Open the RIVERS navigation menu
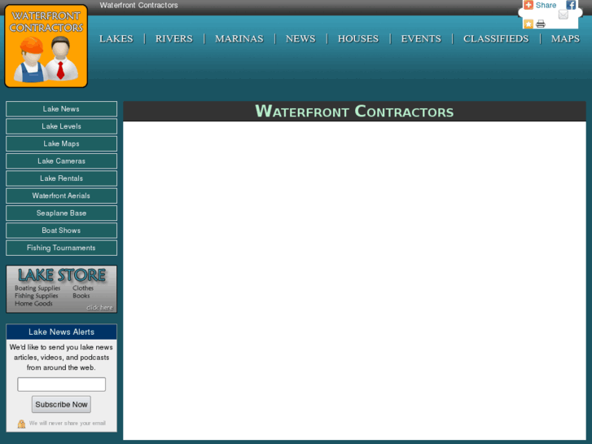The width and height of the screenshot is (592, 444). [x=174, y=38]
